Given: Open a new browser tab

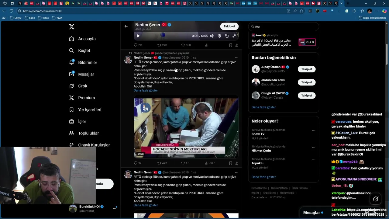Looking at the screenshot, I should point(348,3).
